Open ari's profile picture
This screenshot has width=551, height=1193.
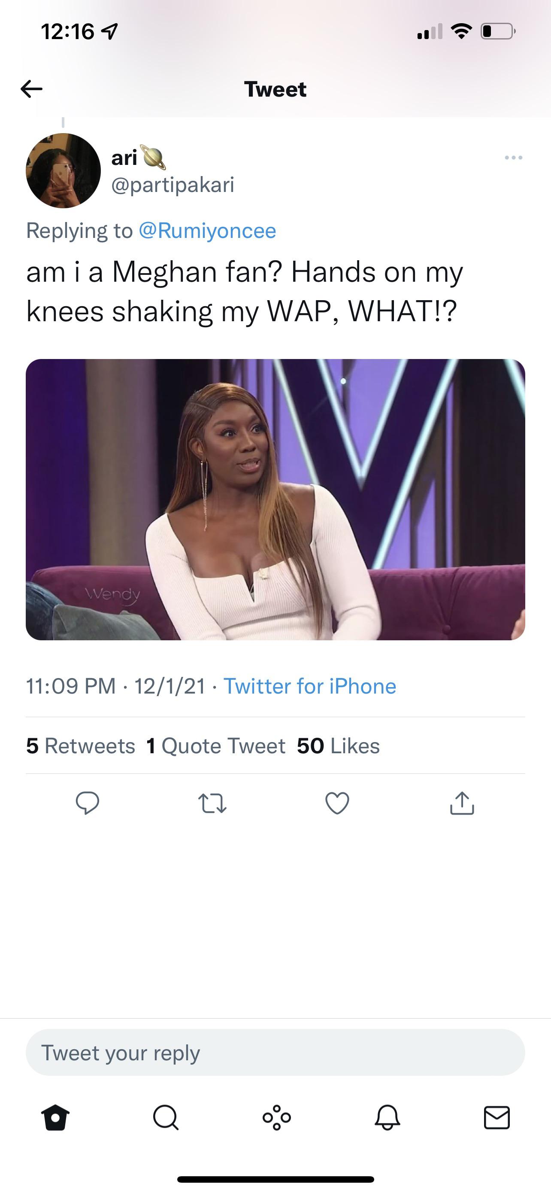[64, 171]
